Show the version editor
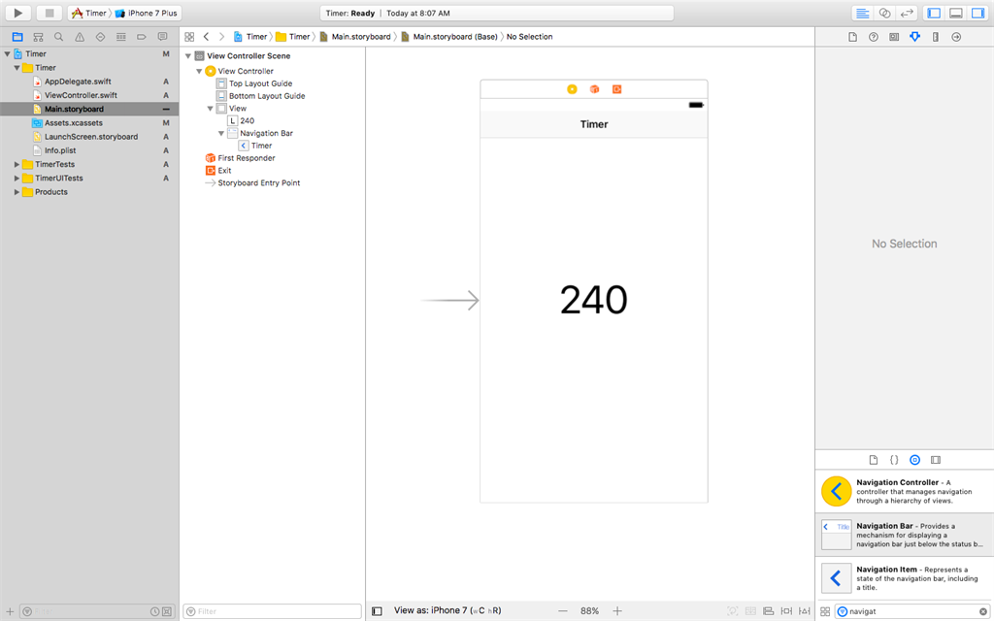The height and width of the screenshot is (621, 994). click(x=907, y=13)
